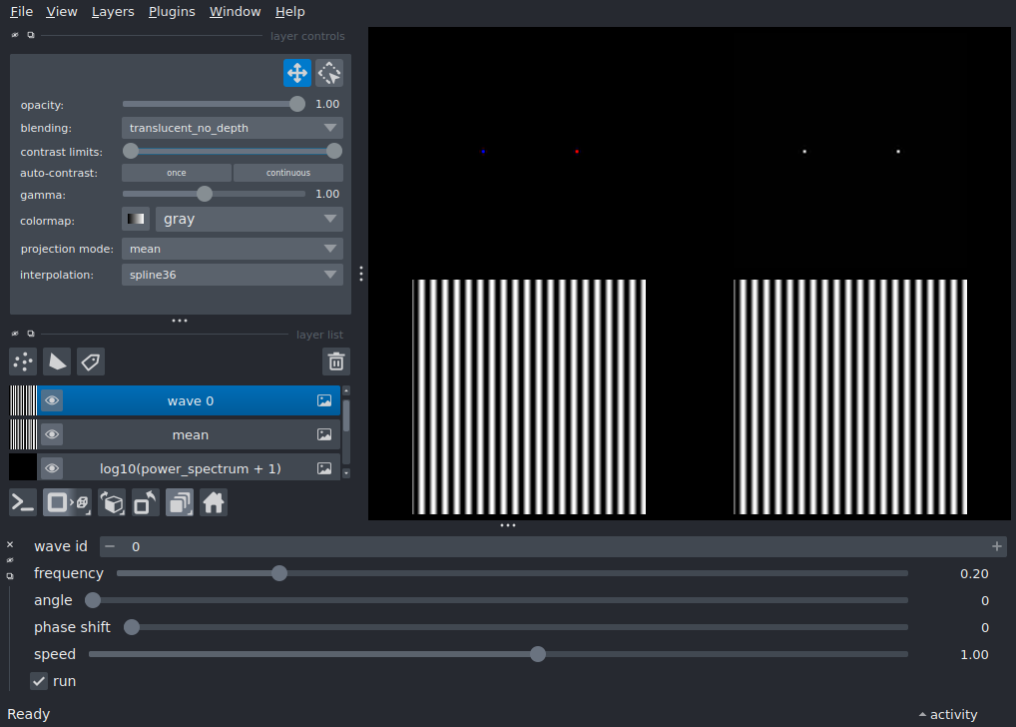Open the interpolation spline36 dropdown
The width and height of the screenshot is (1016, 727).
(x=233, y=274)
